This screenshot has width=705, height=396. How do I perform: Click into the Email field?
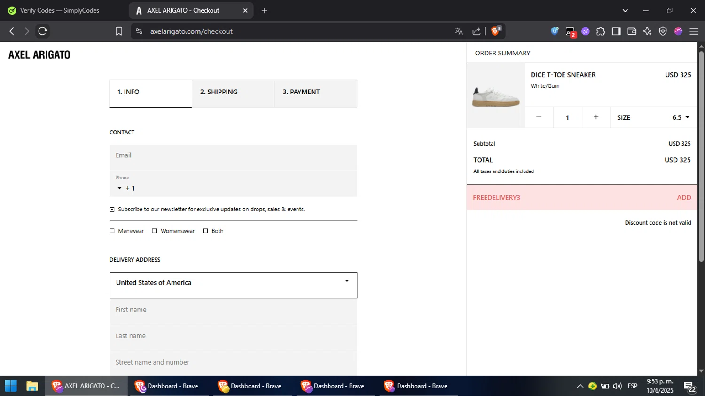coord(233,157)
